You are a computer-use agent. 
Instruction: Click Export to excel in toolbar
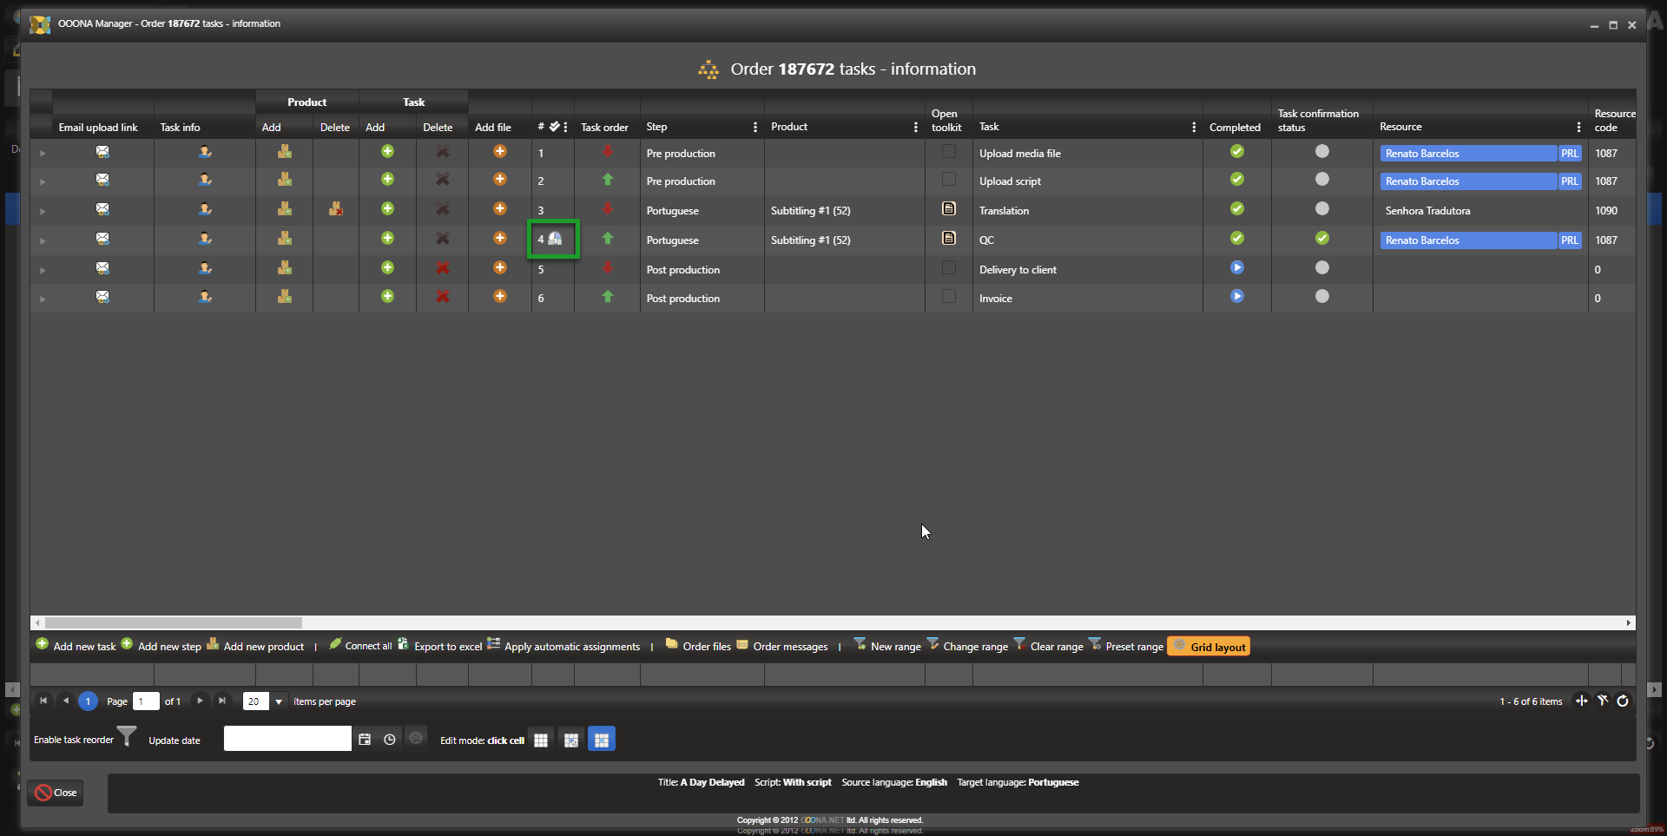point(446,647)
